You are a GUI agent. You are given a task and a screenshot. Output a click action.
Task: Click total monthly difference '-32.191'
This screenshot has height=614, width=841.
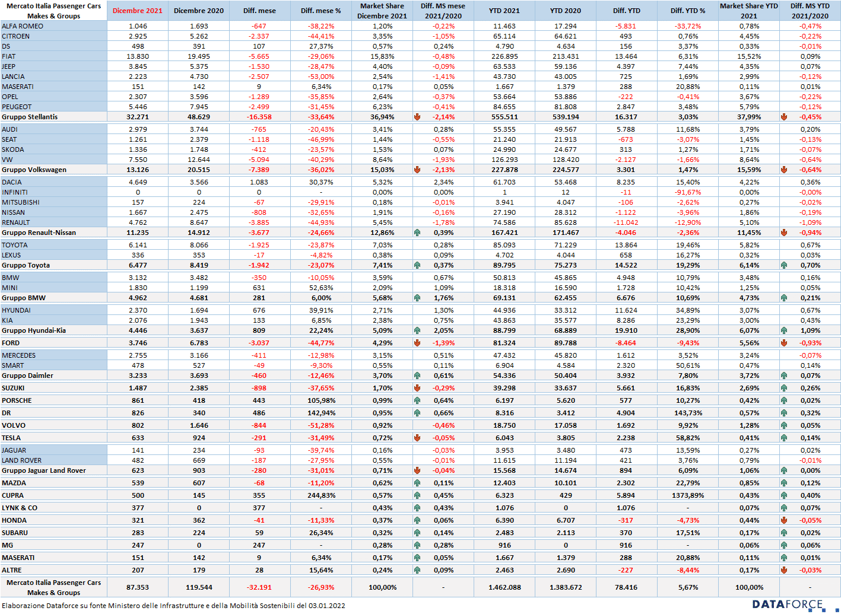[x=259, y=587]
